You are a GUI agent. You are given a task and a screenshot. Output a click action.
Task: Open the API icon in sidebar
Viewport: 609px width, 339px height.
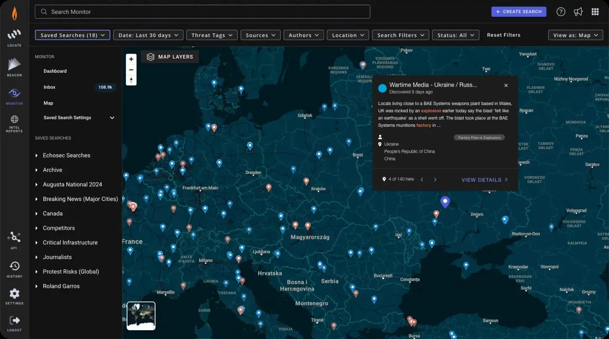pyautogui.click(x=14, y=238)
